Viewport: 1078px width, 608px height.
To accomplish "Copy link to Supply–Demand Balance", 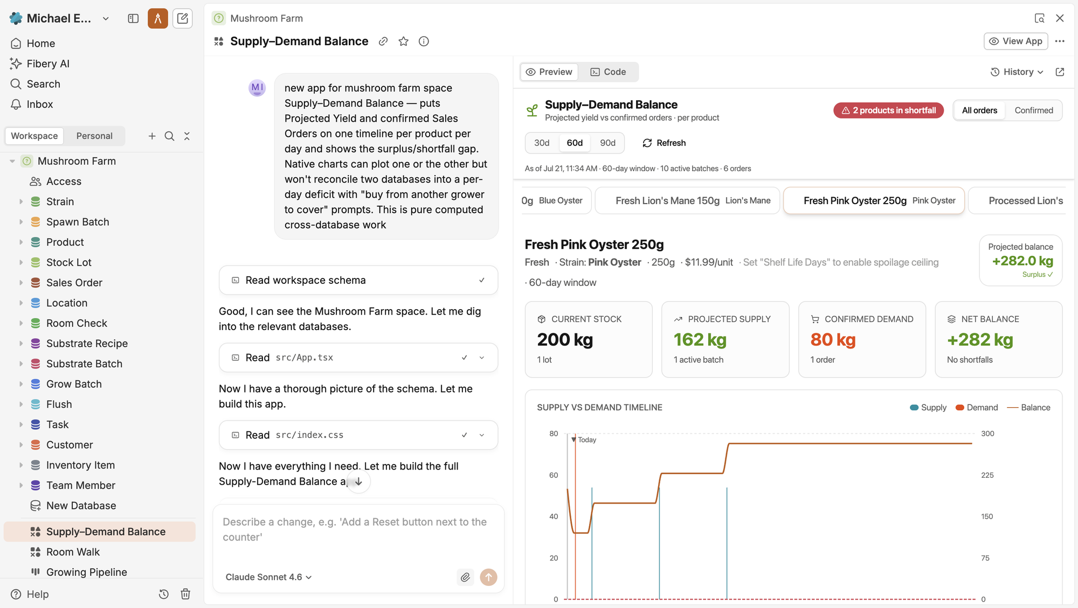I will click(x=383, y=41).
